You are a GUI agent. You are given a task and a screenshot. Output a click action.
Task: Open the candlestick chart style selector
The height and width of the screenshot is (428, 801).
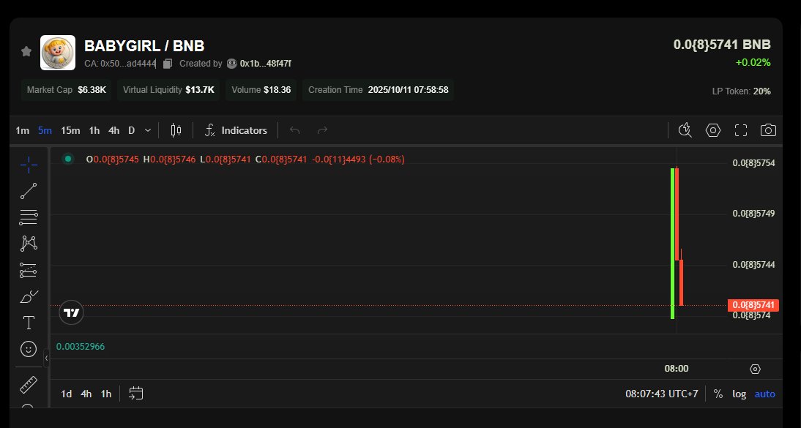176,131
